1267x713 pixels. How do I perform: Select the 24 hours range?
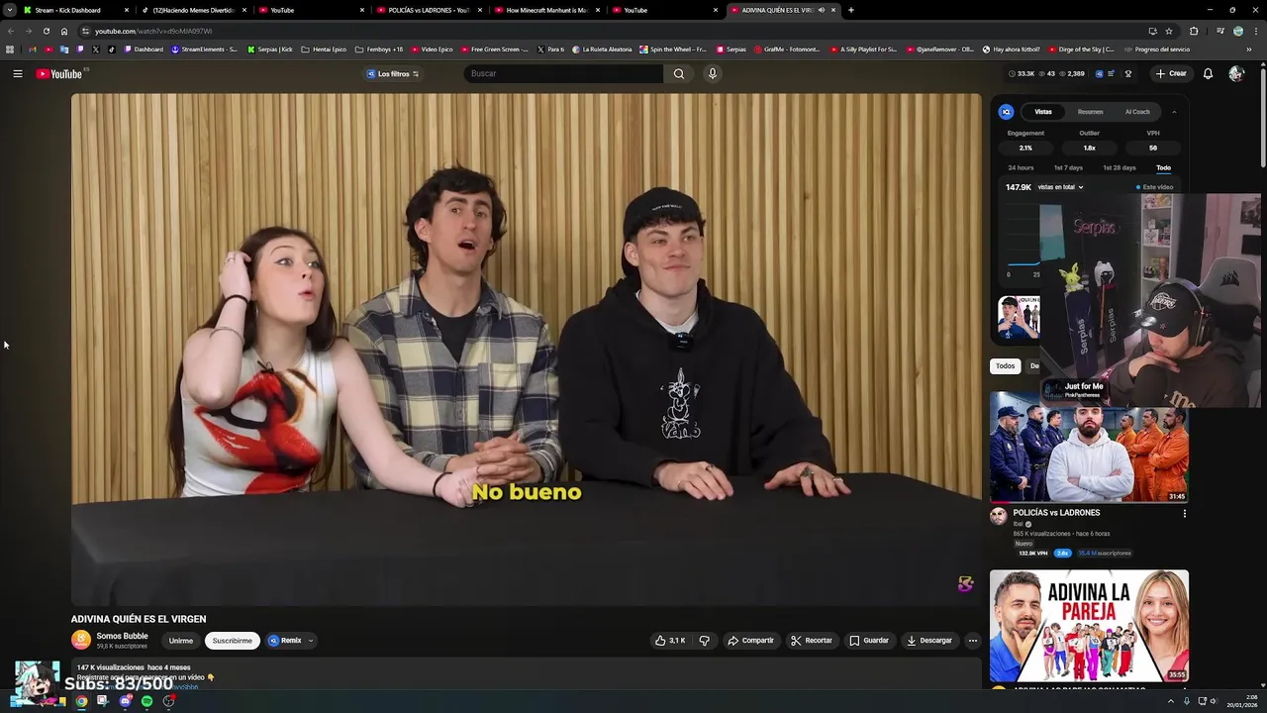click(1021, 167)
